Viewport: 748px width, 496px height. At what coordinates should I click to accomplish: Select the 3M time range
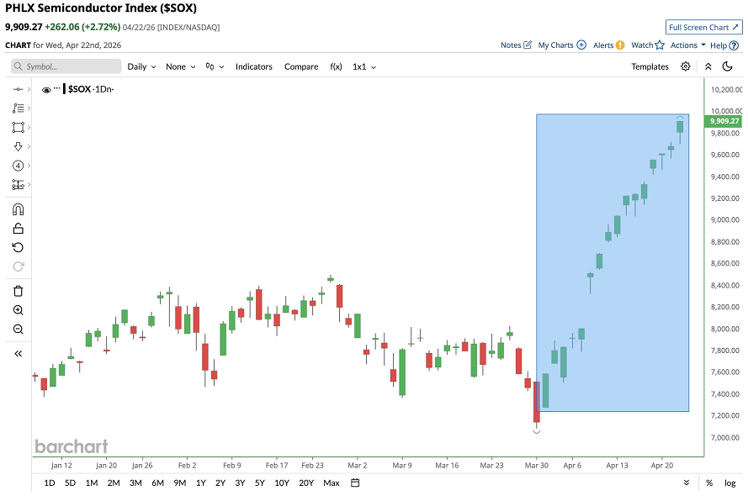(135, 483)
